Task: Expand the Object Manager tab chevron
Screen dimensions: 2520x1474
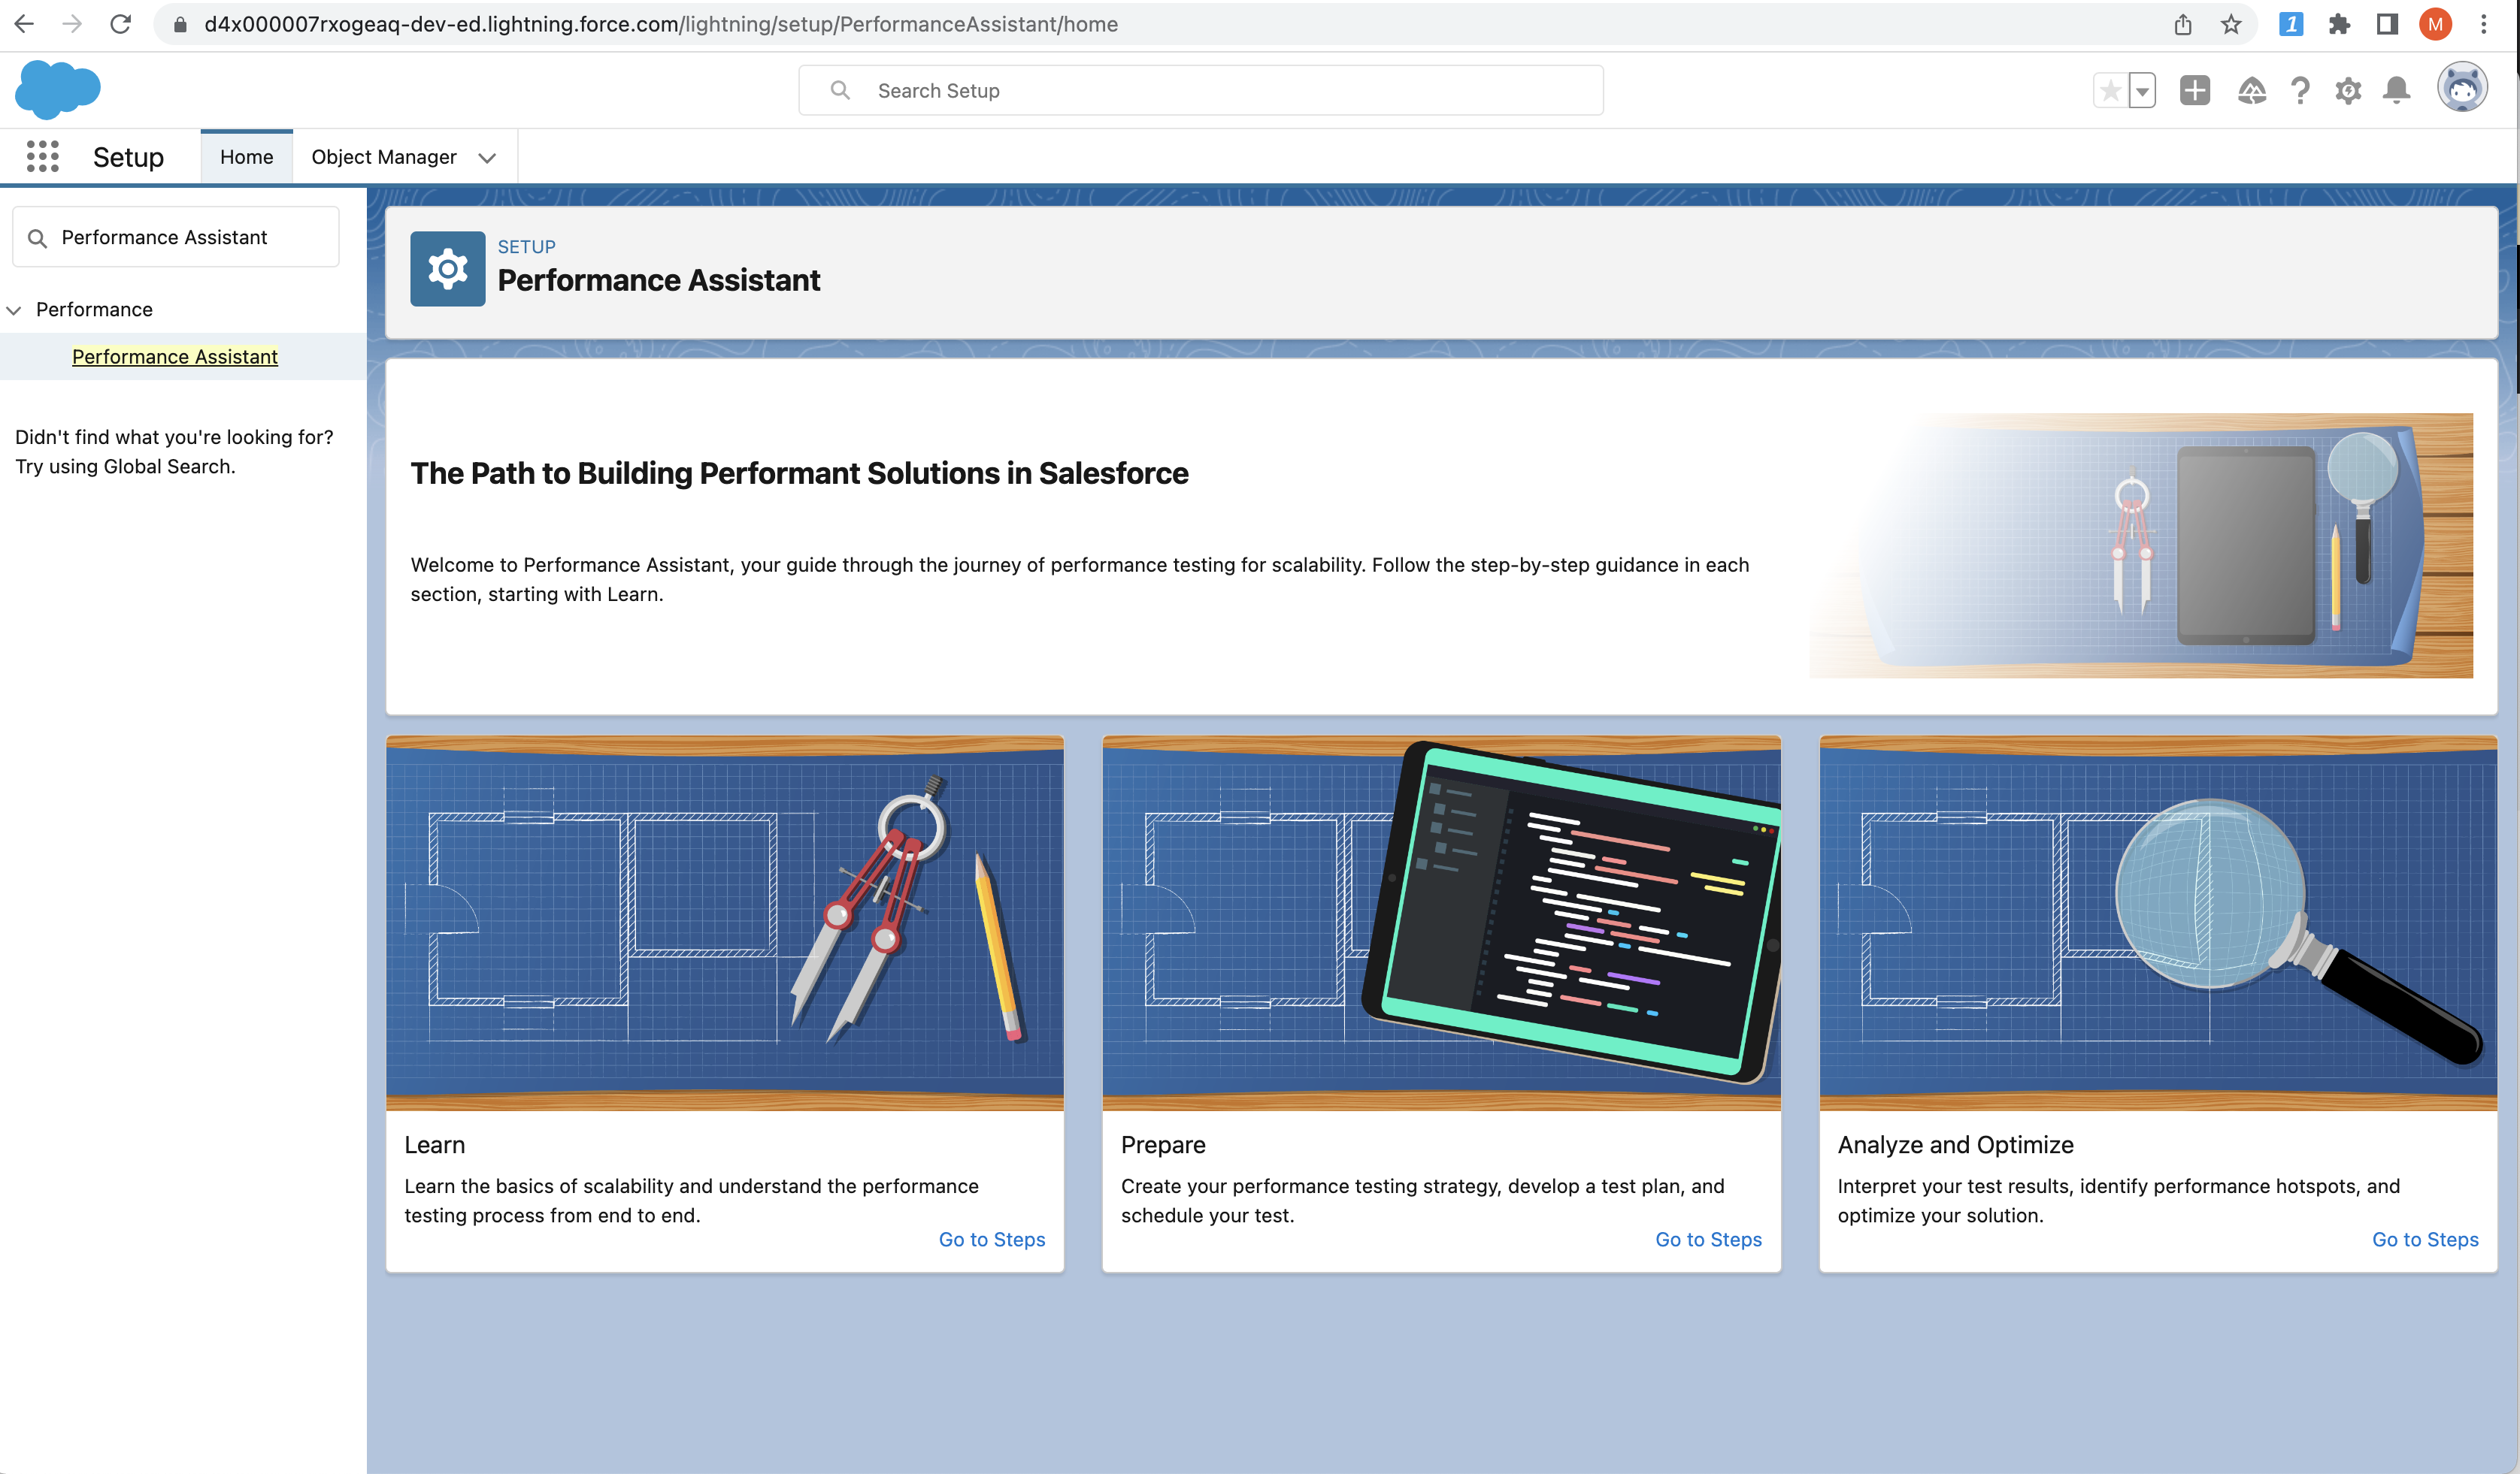Action: click(487, 158)
